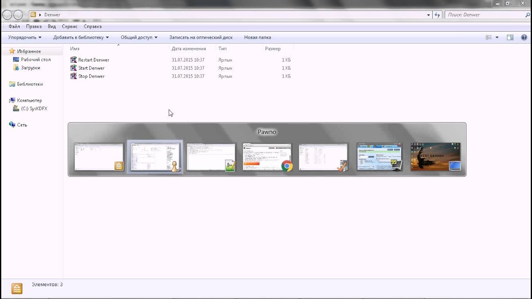Open the Вид menu
532x299 pixels.
point(52,27)
